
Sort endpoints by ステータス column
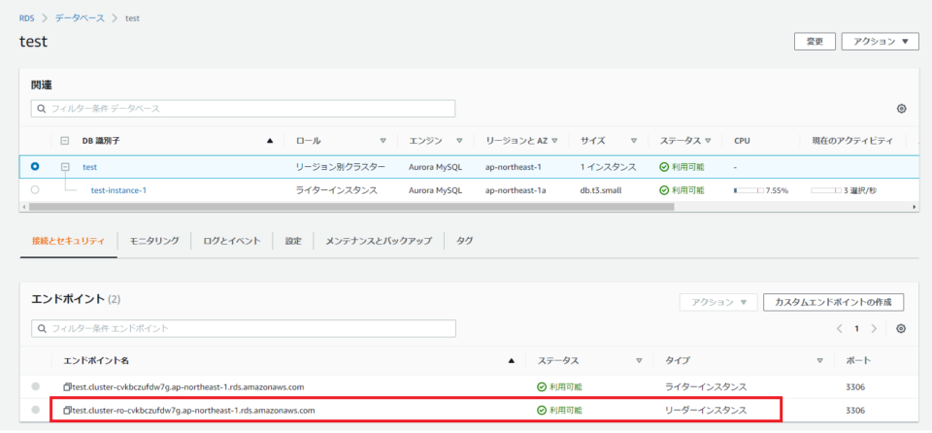click(639, 360)
